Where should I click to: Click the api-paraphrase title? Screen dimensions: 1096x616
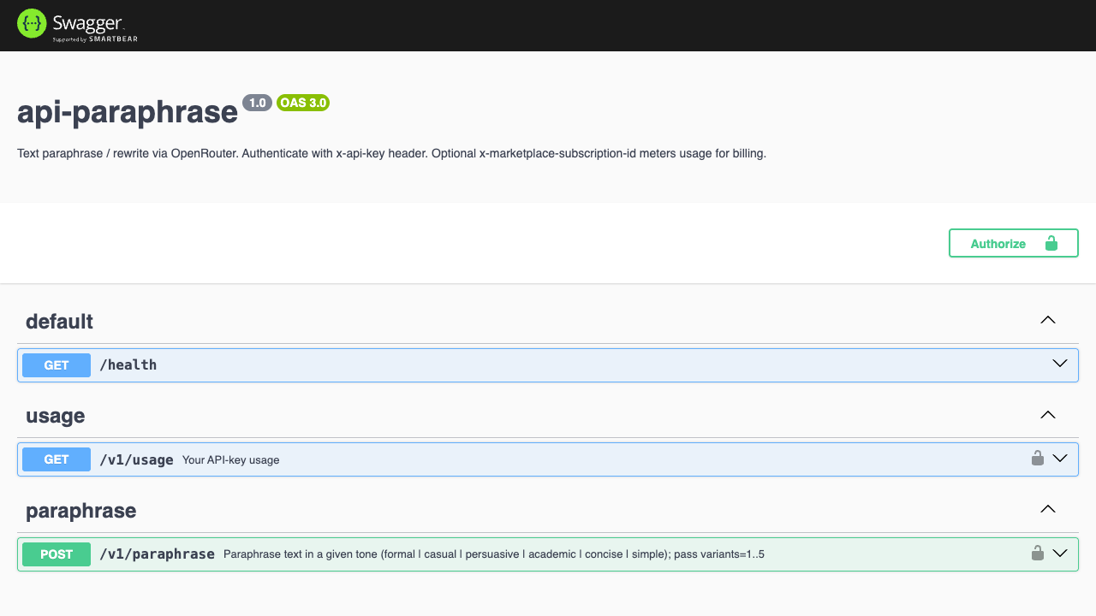(128, 112)
